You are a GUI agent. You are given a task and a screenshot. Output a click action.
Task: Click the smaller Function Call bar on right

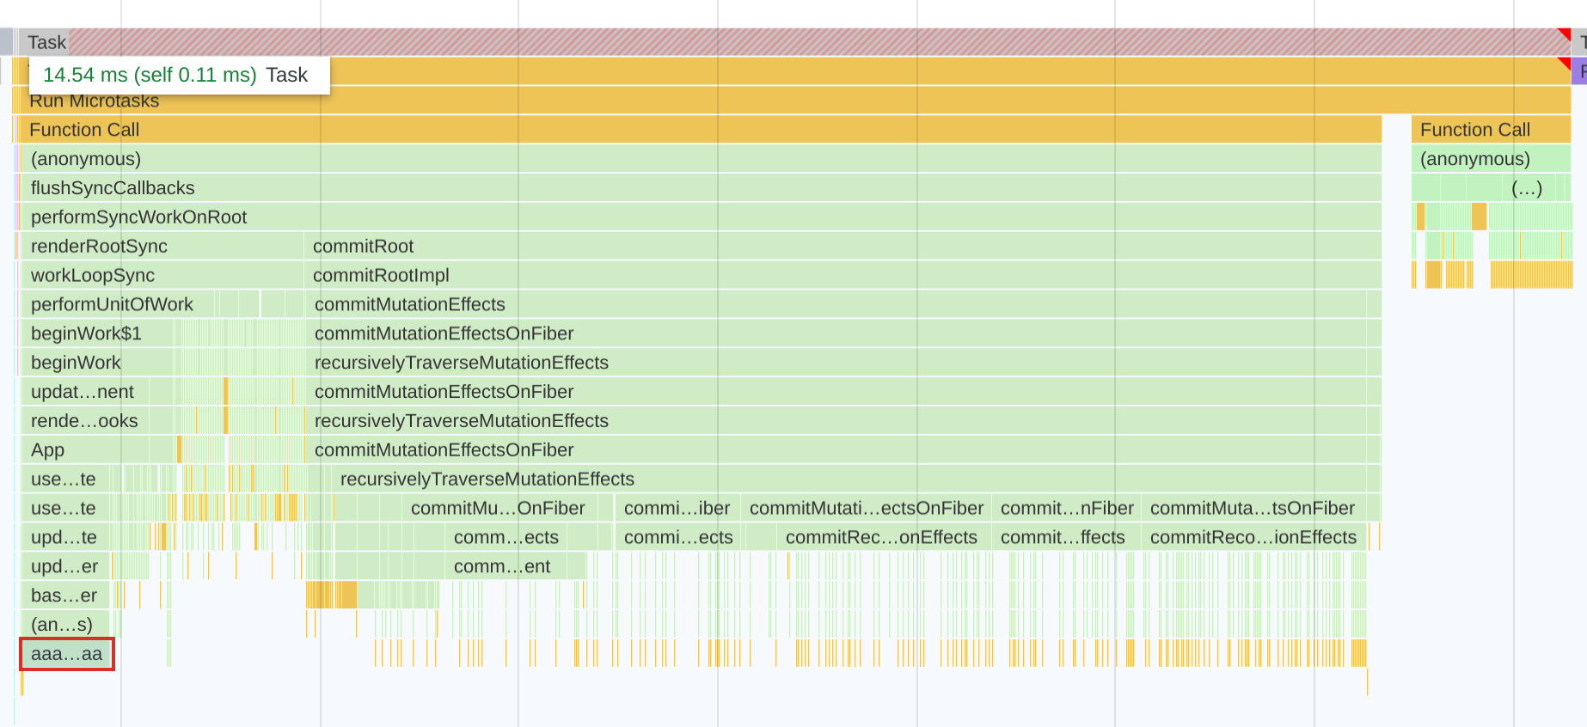pos(1490,130)
